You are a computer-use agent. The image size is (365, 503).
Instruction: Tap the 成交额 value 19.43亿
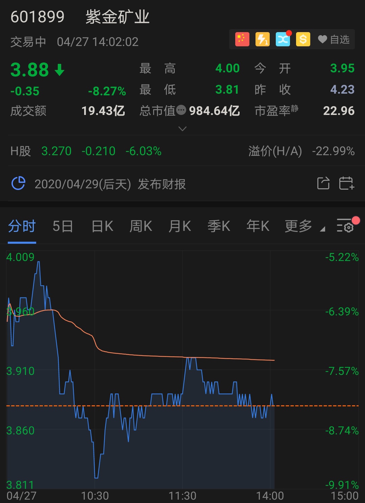103,111
